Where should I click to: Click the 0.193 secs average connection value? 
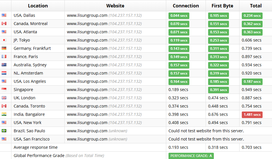tap(178, 147)
